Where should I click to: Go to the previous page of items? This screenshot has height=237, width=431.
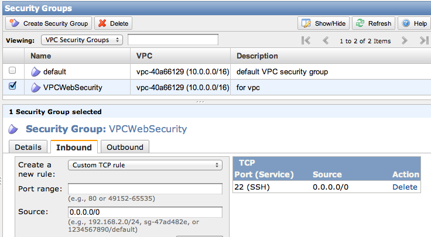pyautogui.click(x=326, y=40)
